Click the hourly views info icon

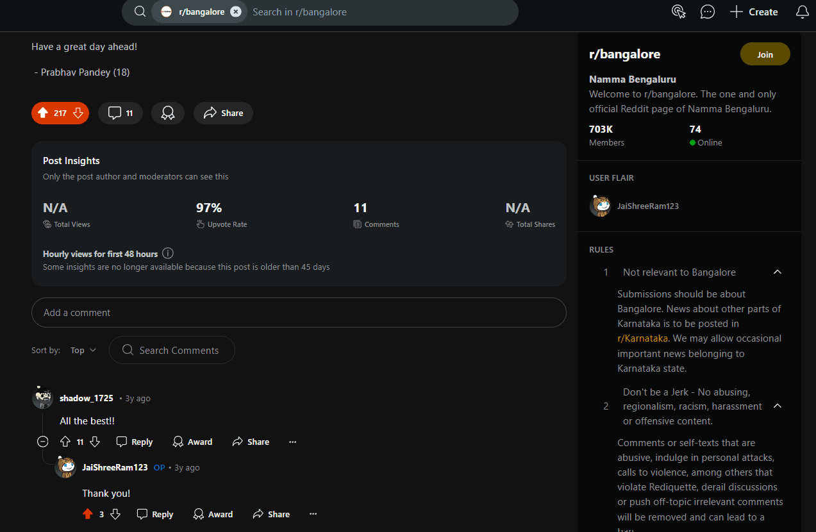[x=168, y=254]
